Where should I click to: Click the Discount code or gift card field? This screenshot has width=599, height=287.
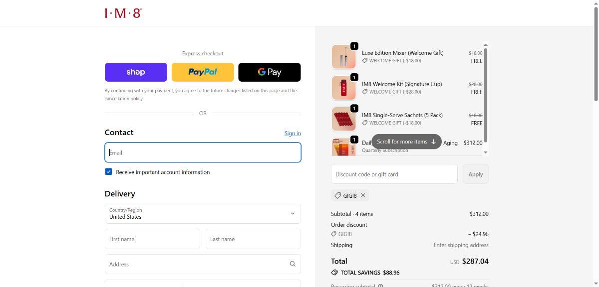tap(394, 174)
